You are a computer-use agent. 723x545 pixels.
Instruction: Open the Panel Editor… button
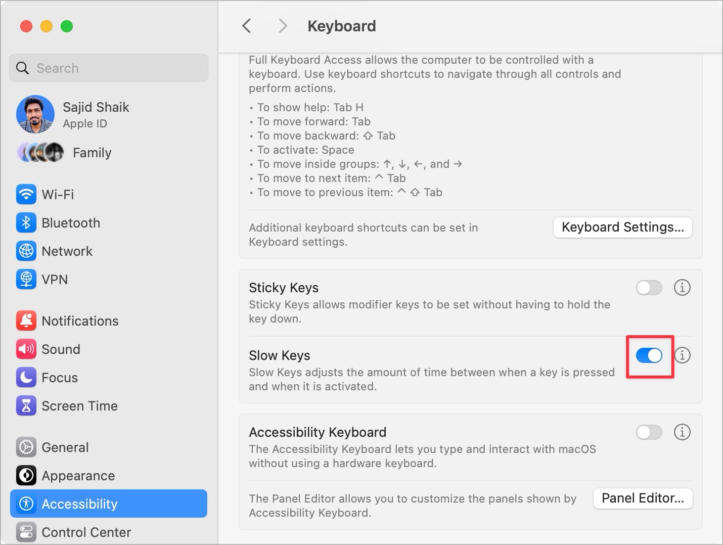coord(643,498)
